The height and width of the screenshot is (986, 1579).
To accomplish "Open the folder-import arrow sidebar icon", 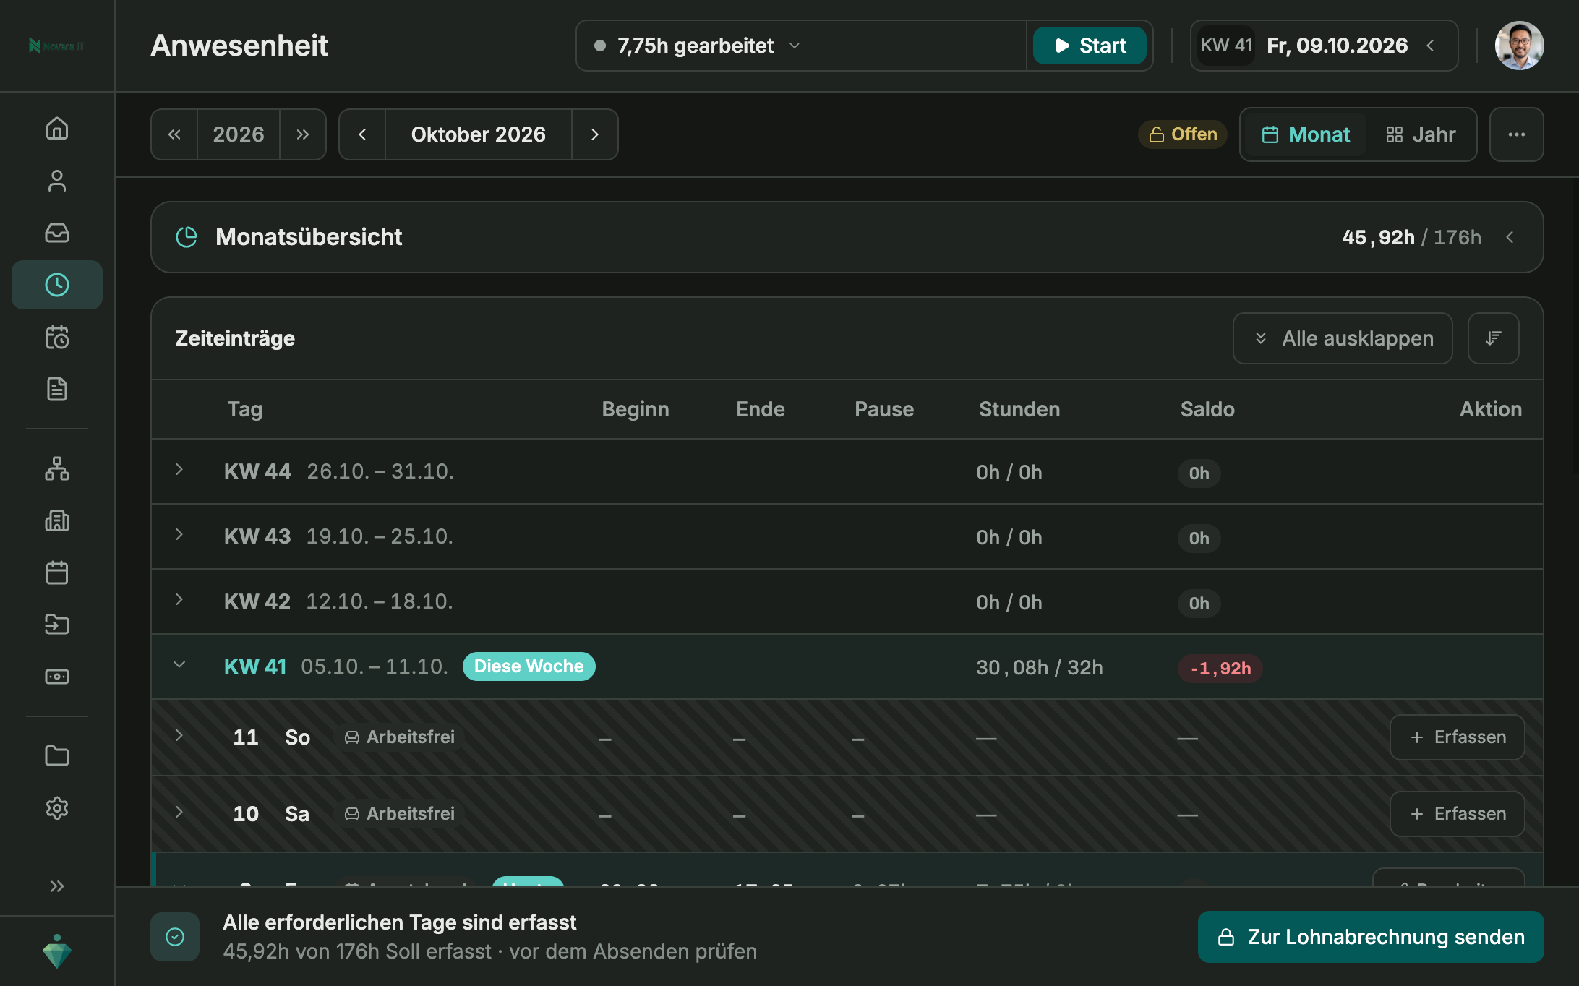I will click(x=57, y=625).
